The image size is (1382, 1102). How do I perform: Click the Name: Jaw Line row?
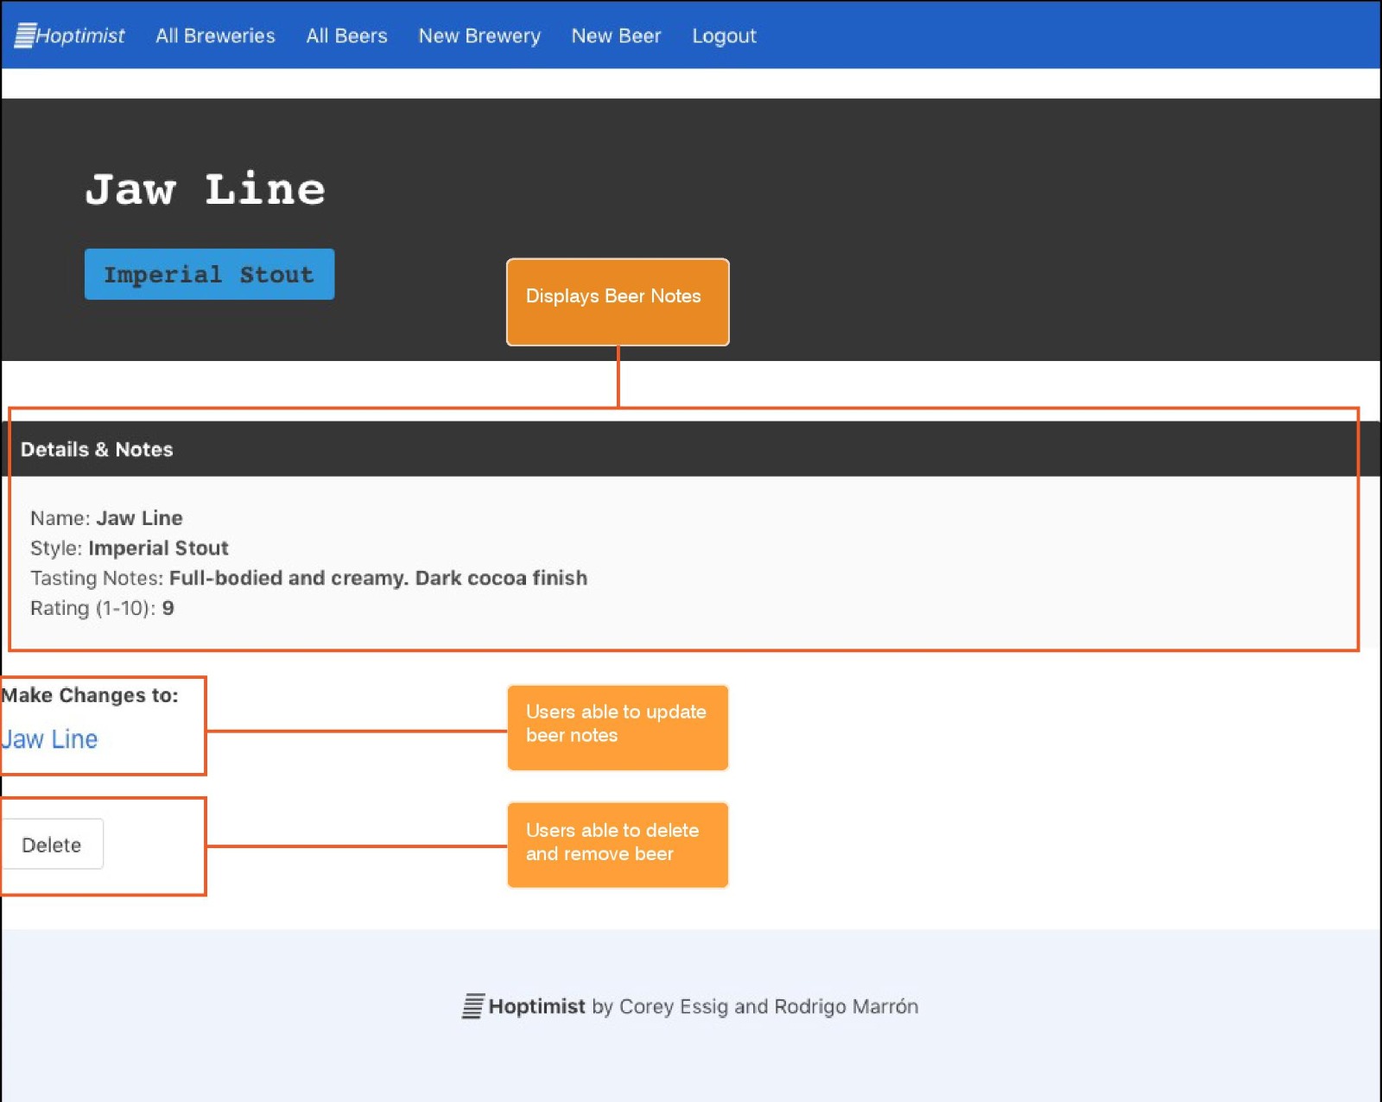tap(106, 518)
